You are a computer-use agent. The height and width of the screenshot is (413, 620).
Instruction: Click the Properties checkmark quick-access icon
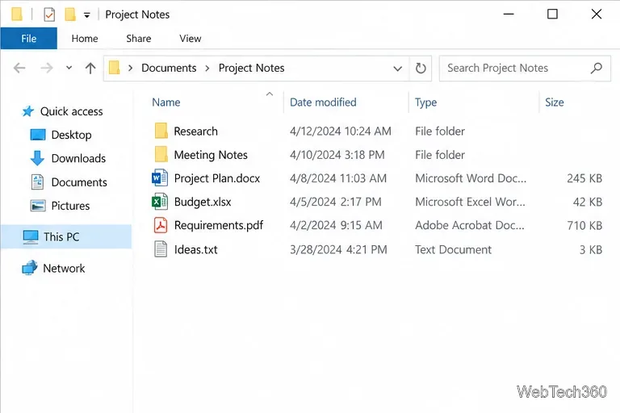pos(49,15)
